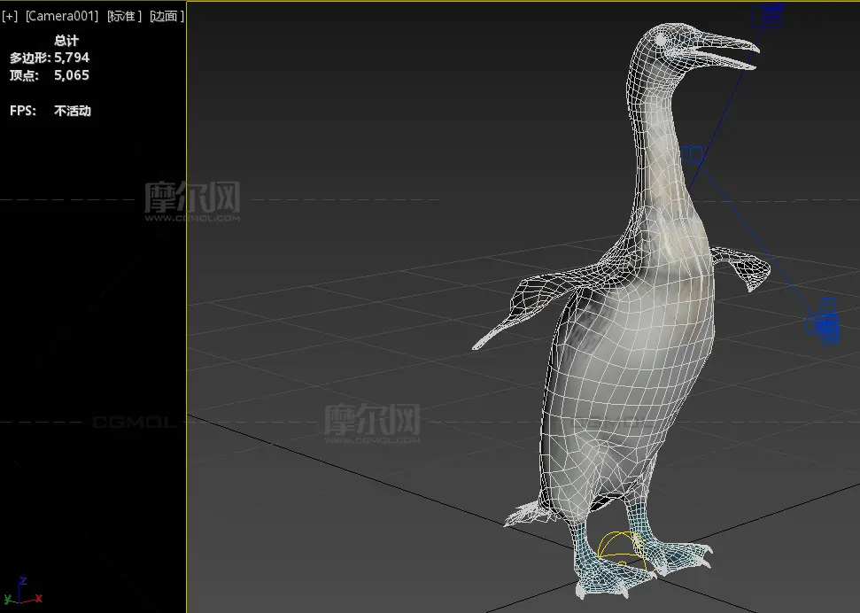
Task: Open the [+] viewport general menu
Action: [x=10, y=16]
